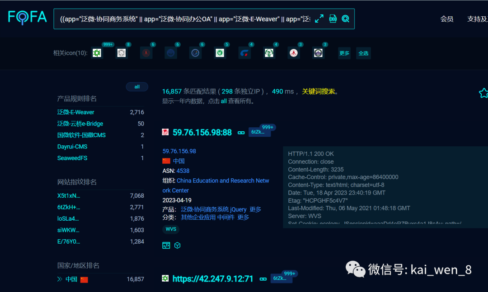Filter by 泛微-云桥e-Bridge product

tap(80, 124)
